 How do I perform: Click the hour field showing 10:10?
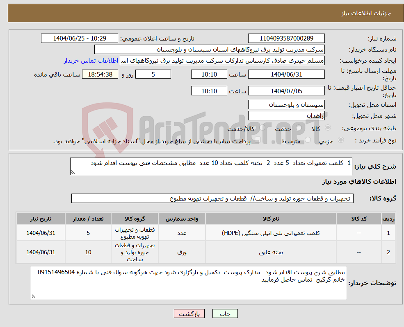[209, 74]
